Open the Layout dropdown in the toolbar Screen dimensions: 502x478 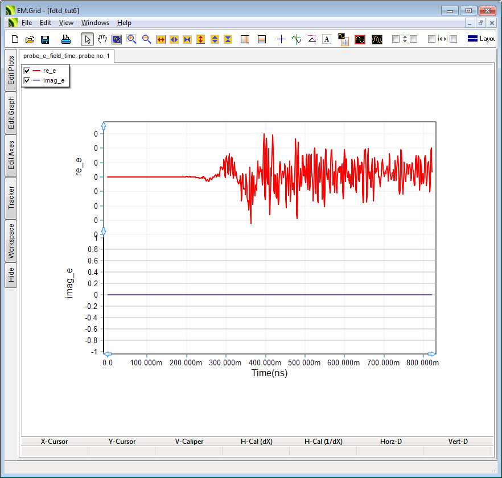481,39
